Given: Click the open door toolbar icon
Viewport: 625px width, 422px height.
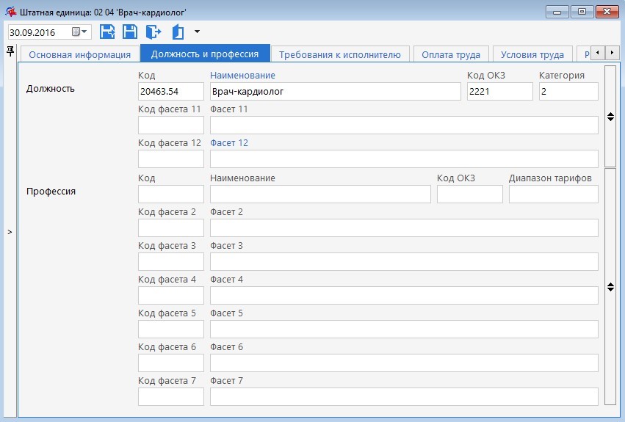Looking at the screenshot, I should pos(178,32).
